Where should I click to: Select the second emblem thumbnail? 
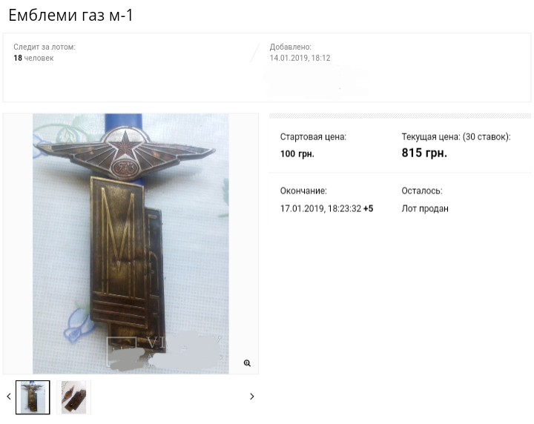(x=73, y=397)
